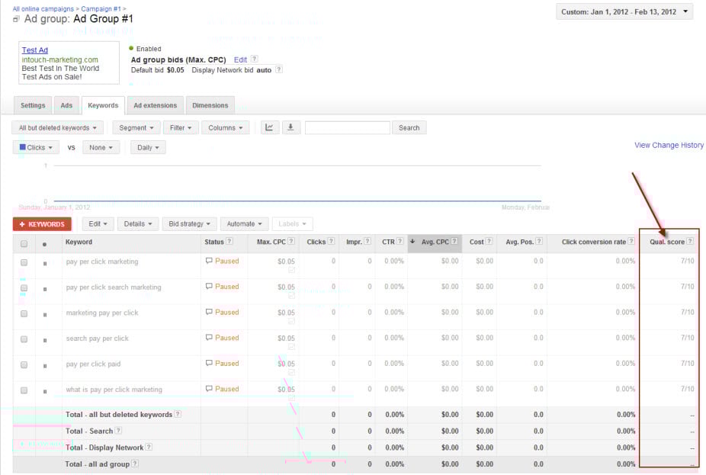Click help icon in Avg. Pos. header

(539, 242)
